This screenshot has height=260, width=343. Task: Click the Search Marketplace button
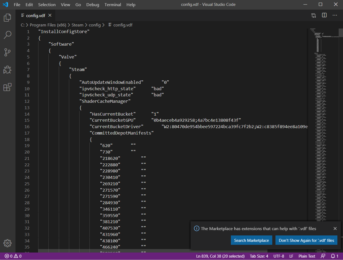point(251,240)
